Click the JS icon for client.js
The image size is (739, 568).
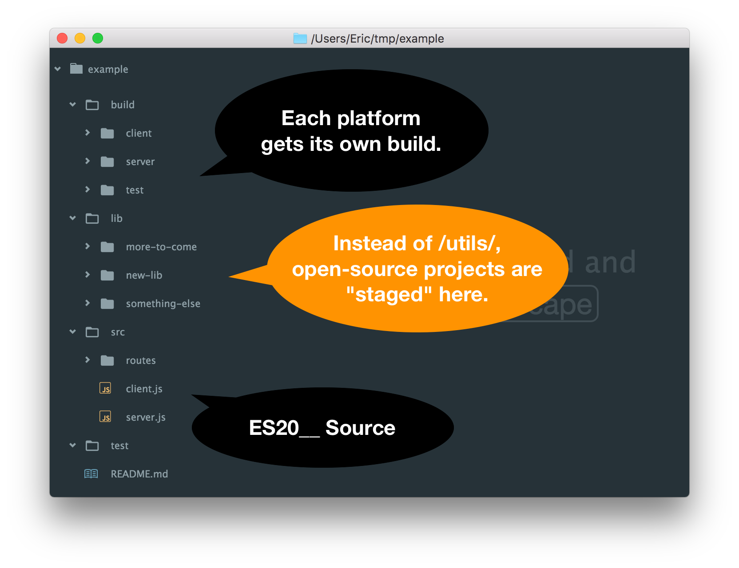click(105, 388)
